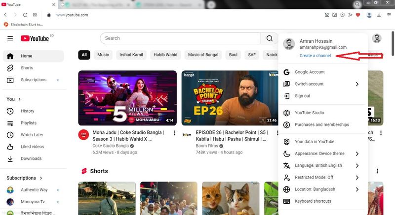Click Sign out in account menu
Image resolution: width=395 pixels, height=215 pixels.
[x=302, y=96]
